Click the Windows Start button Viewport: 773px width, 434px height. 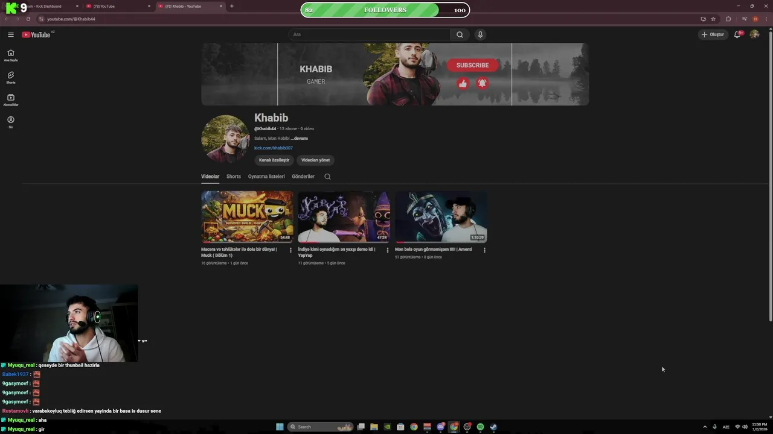[x=280, y=427]
